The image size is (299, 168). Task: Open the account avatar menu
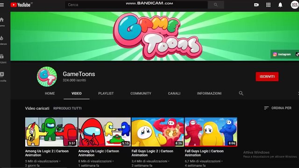[x=295, y=5]
